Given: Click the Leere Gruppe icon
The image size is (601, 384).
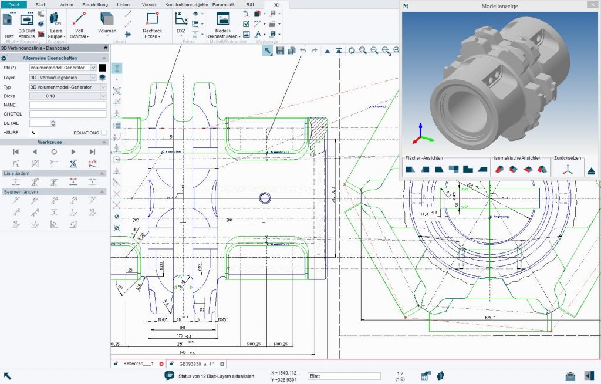Looking at the screenshot, I should pos(55,18).
